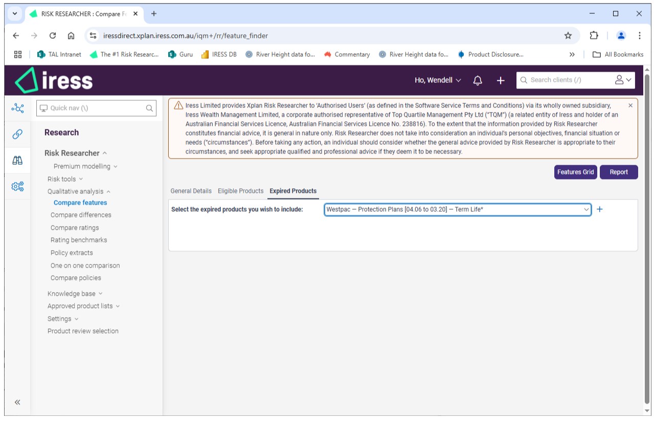The height and width of the screenshot is (421, 654).
Task: Expand Risk tools menu
Action: pos(65,179)
